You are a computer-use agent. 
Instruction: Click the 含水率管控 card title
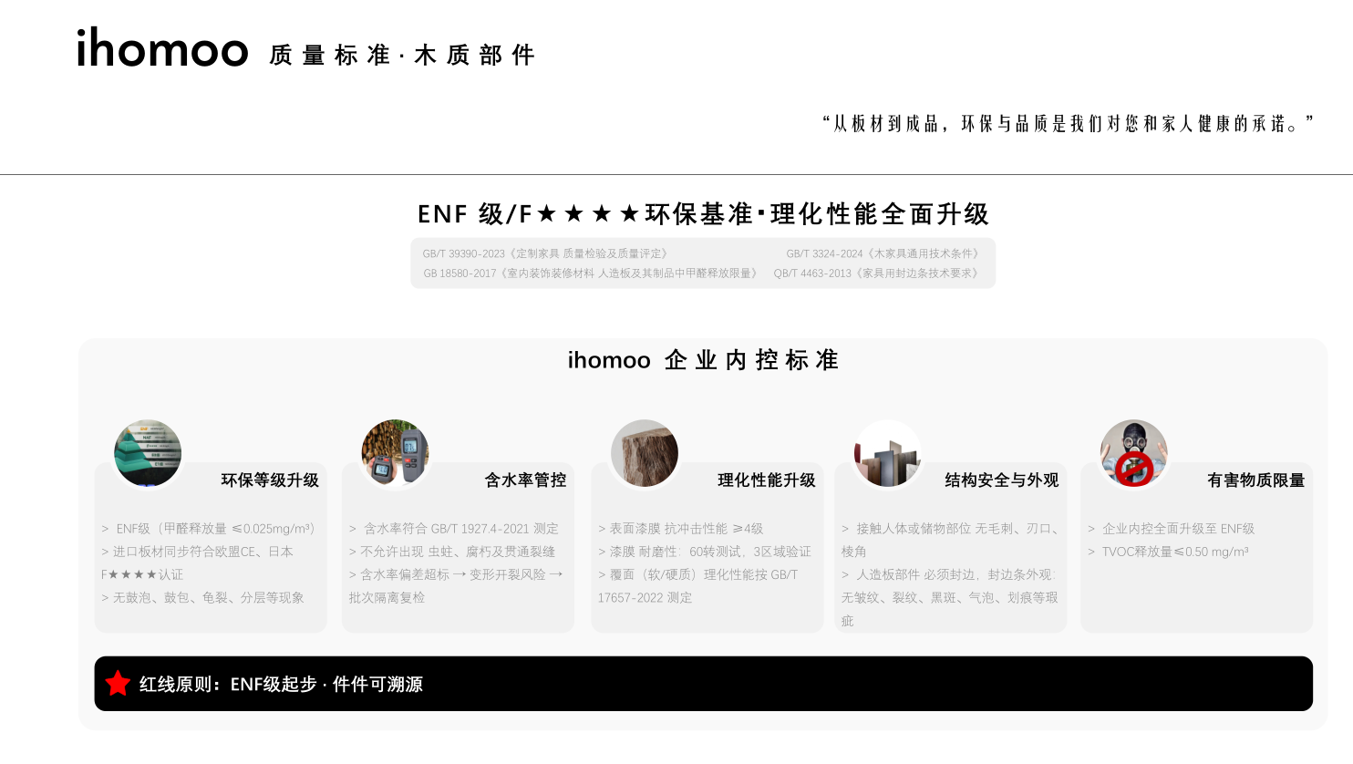click(x=525, y=480)
